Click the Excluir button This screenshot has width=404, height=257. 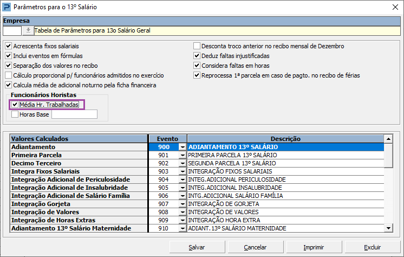point(372,247)
